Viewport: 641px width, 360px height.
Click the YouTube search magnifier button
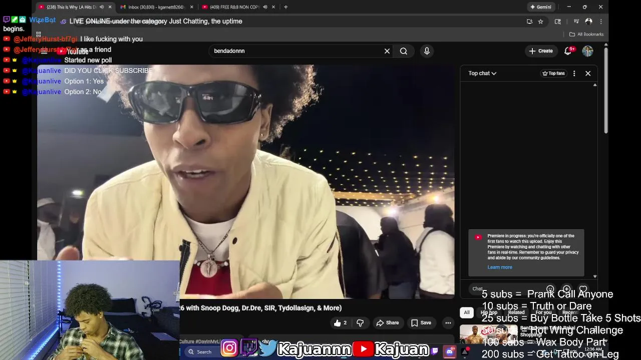(404, 51)
